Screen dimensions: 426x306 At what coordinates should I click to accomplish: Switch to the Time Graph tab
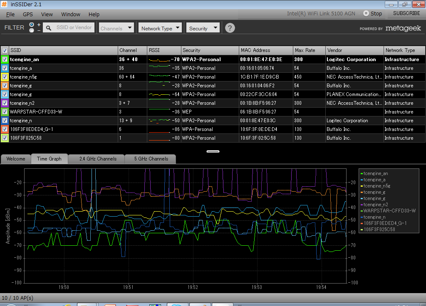point(49,159)
